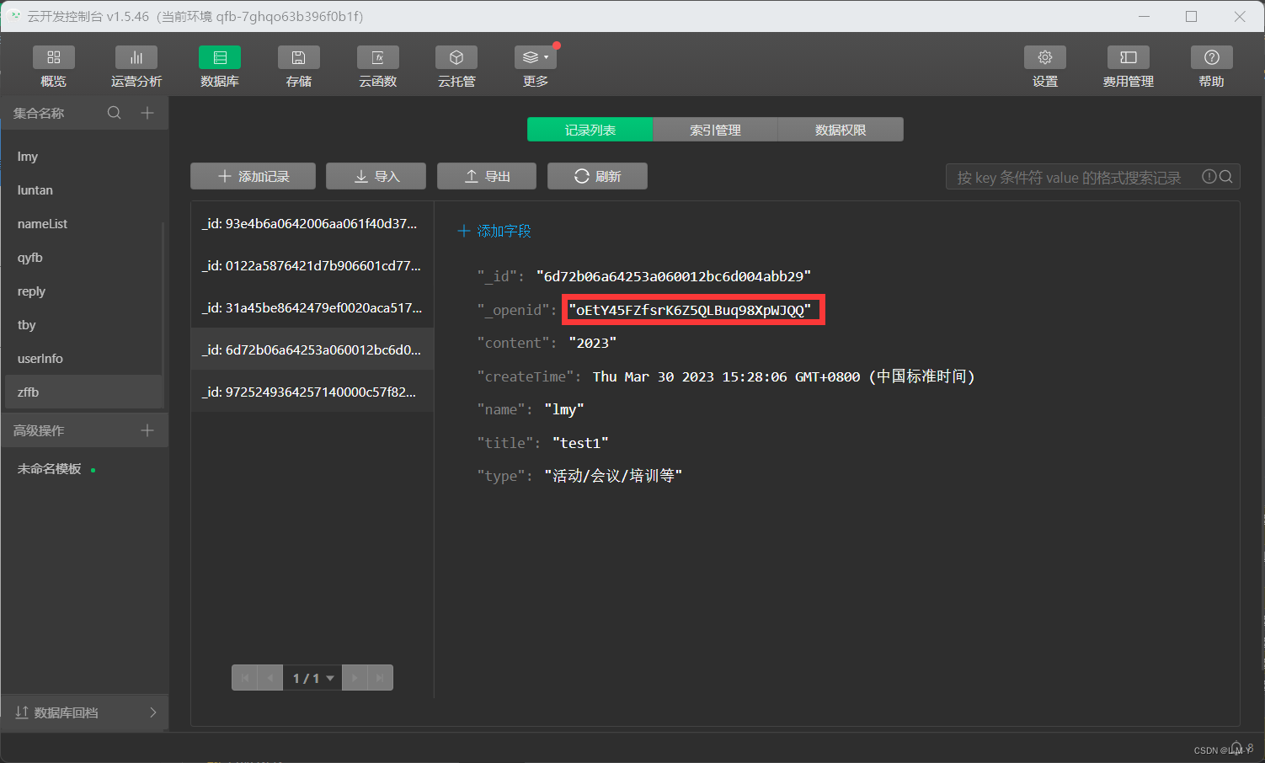This screenshot has width=1265, height=763.
Task: Click 刷新 refresh button
Action: click(597, 176)
